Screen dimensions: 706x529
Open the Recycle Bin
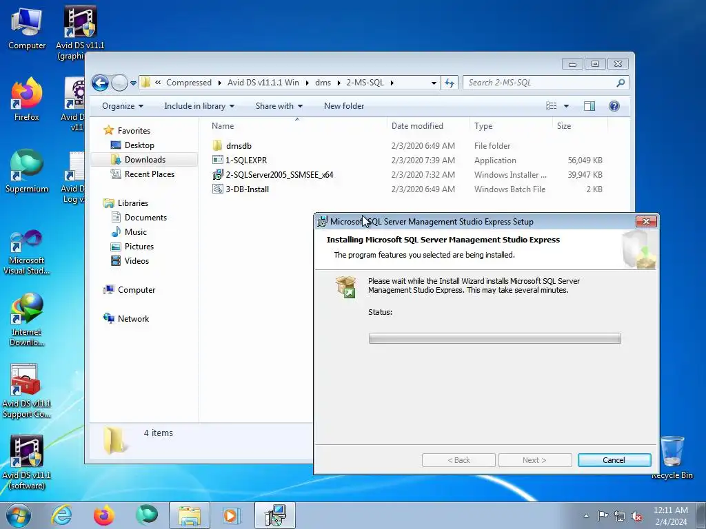[x=672, y=457]
